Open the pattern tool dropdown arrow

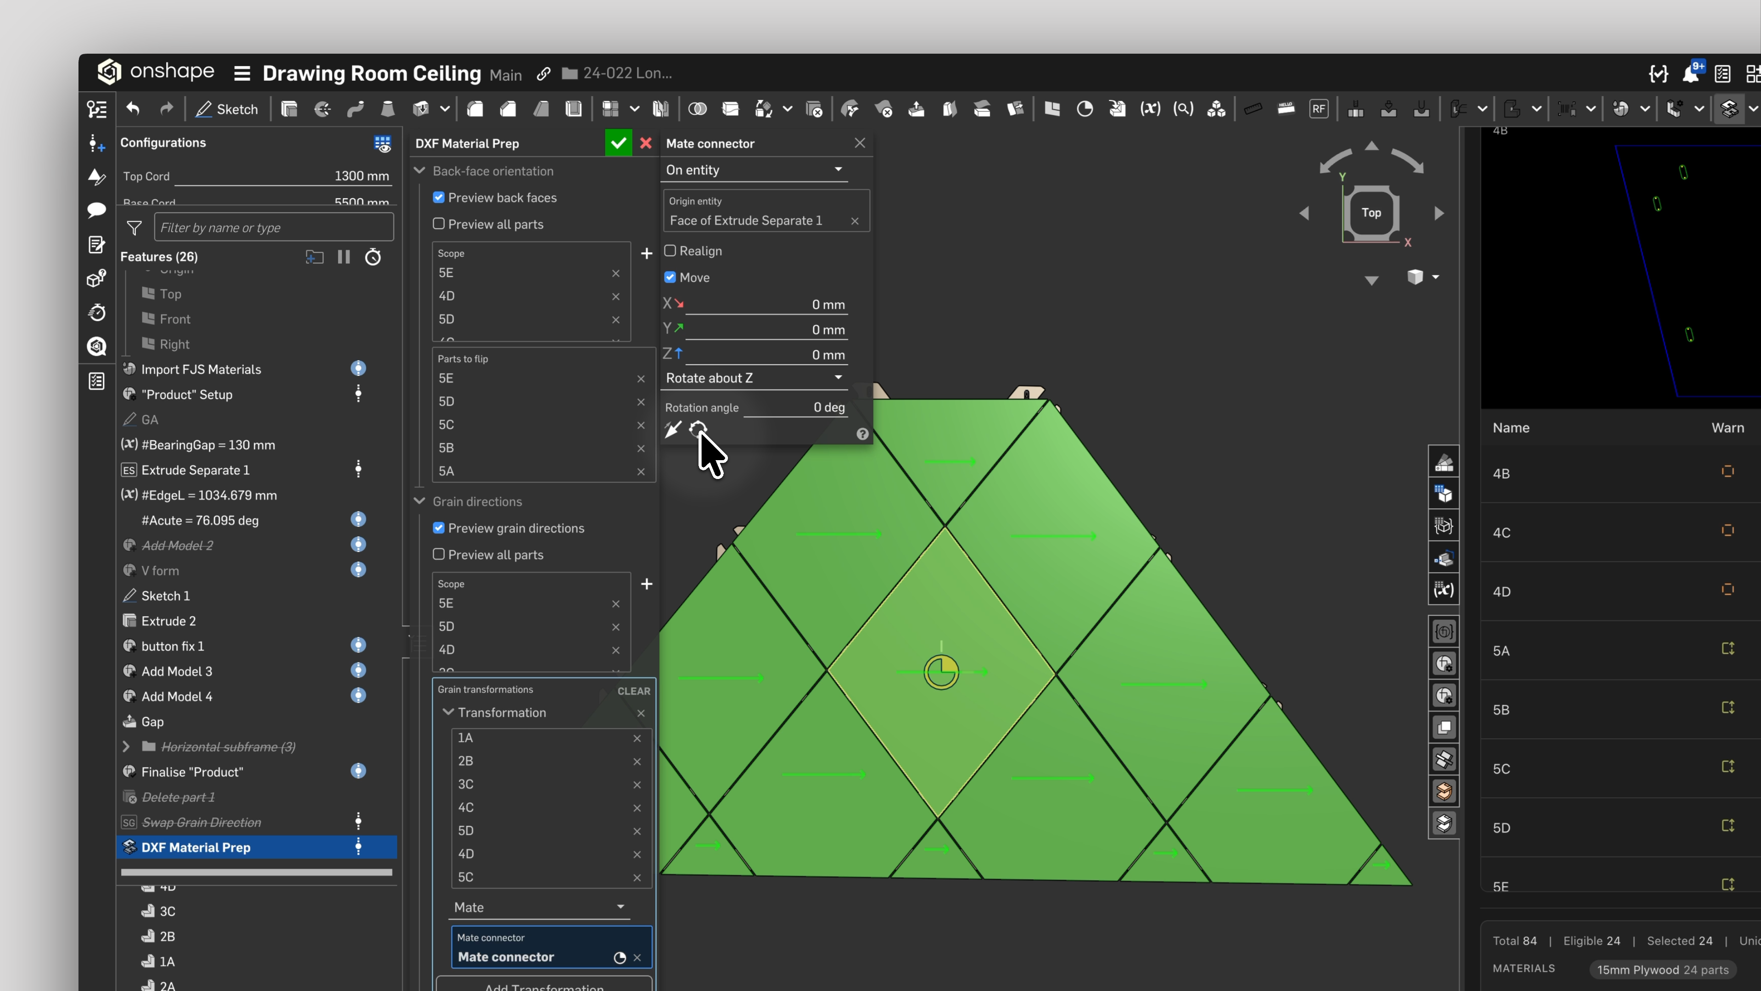634,109
